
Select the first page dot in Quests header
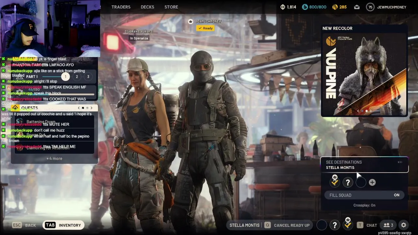click(83, 108)
